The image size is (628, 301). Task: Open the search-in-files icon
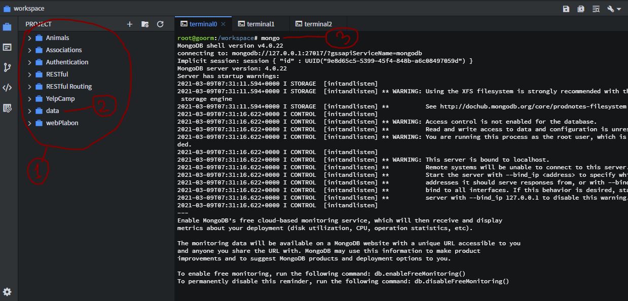point(596,9)
